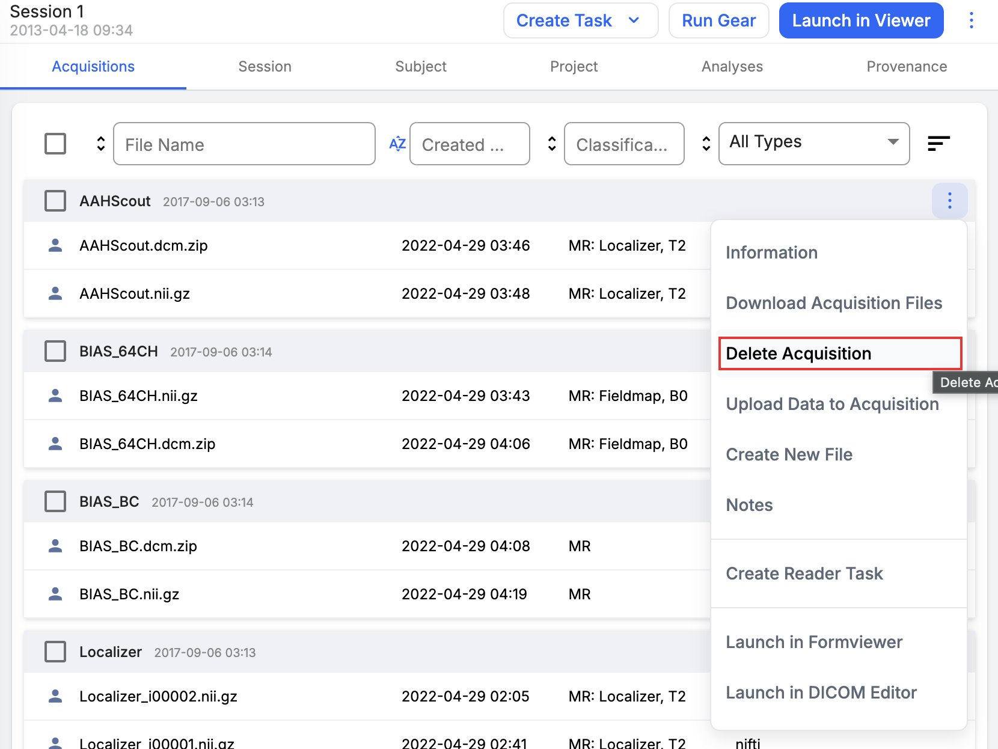Viewport: 998px width, 749px height.
Task: Open file BIAS_64CH.nii.gz
Action: tap(138, 396)
